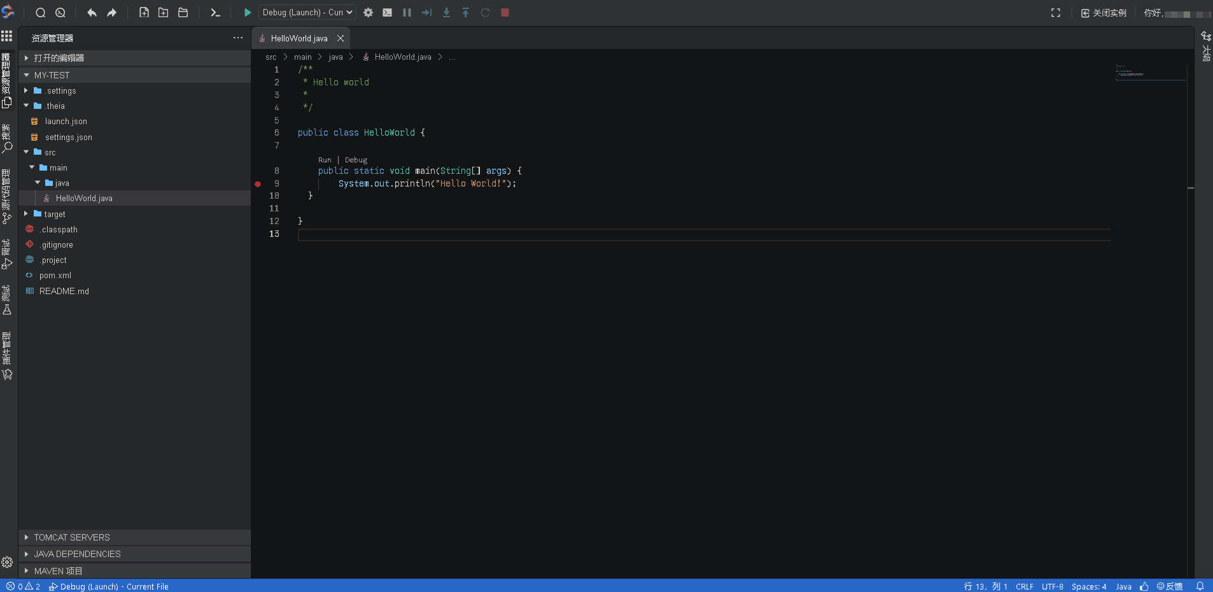Image resolution: width=1213 pixels, height=592 pixels.
Task: Give feedback via thumbs-up in status bar
Action: click(x=1144, y=586)
